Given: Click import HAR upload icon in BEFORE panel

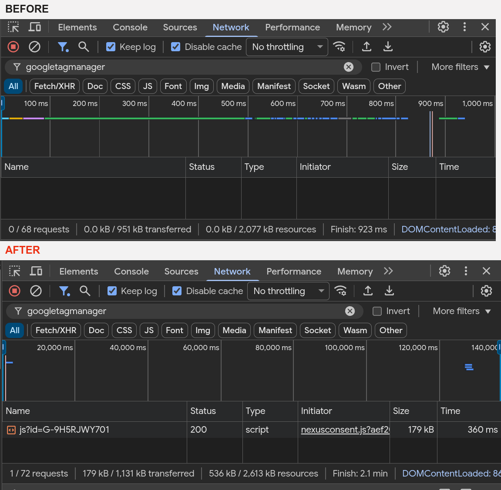Looking at the screenshot, I should click(x=367, y=47).
